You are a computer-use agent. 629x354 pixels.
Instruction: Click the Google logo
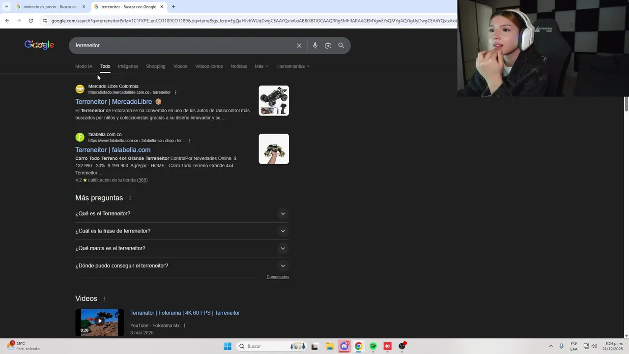point(39,45)
